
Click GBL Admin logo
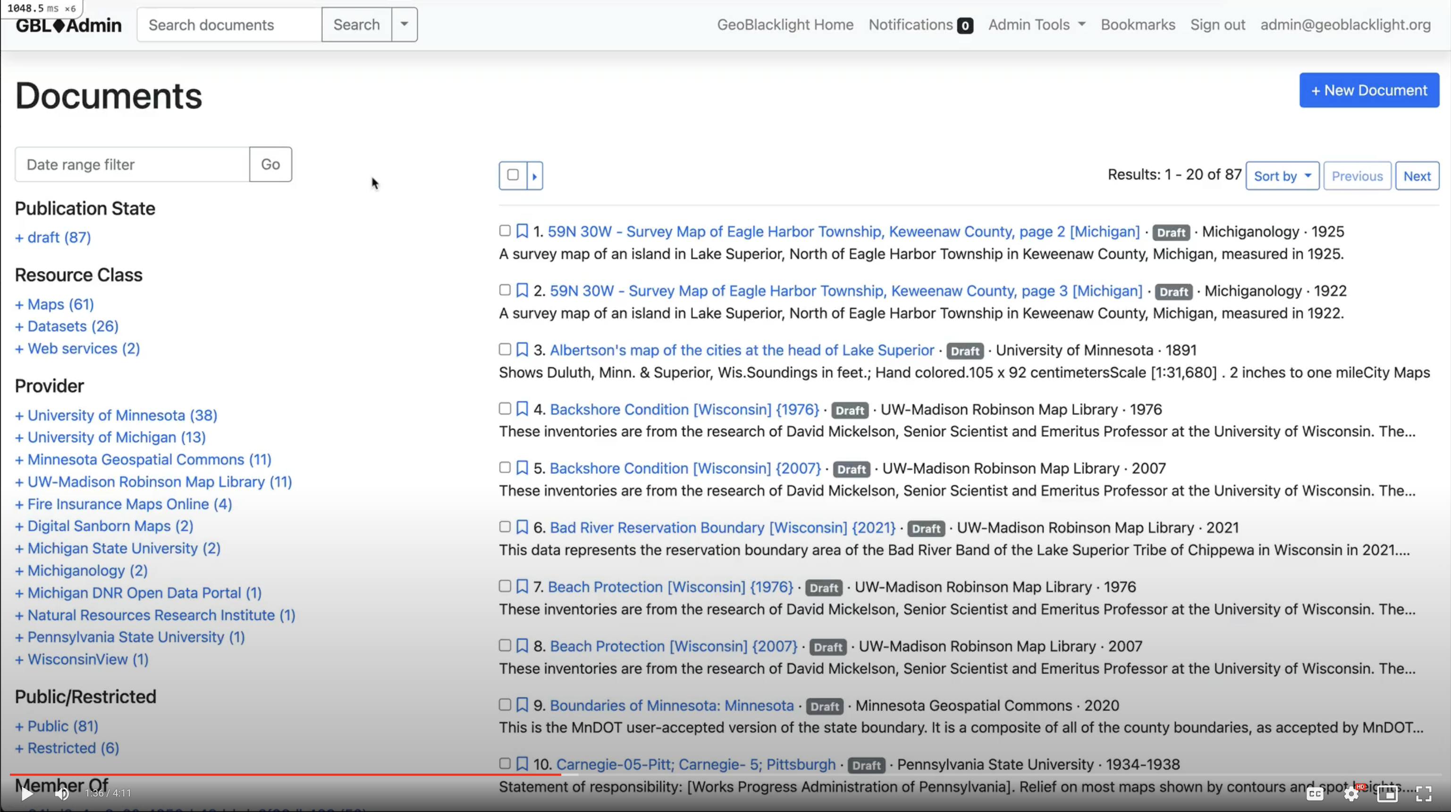(x=69, y=25)
